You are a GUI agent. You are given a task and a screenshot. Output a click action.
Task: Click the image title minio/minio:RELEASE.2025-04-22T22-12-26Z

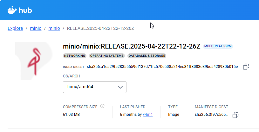point(132,46)
